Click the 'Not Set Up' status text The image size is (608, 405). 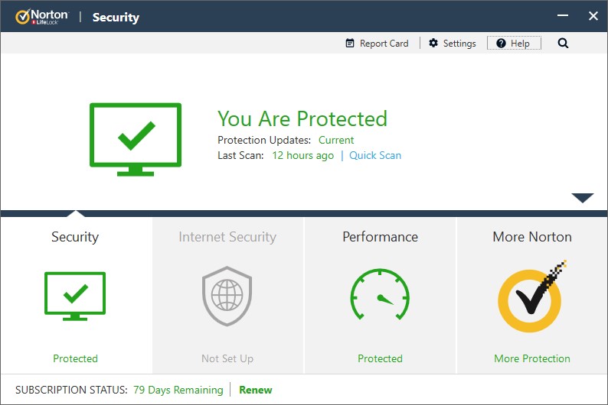coord(227,358)
